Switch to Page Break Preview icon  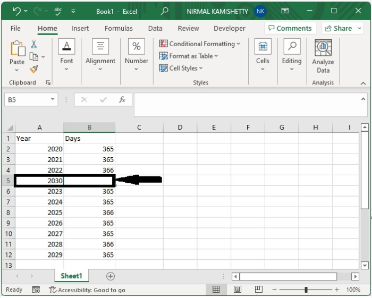(x=259, y=290)
